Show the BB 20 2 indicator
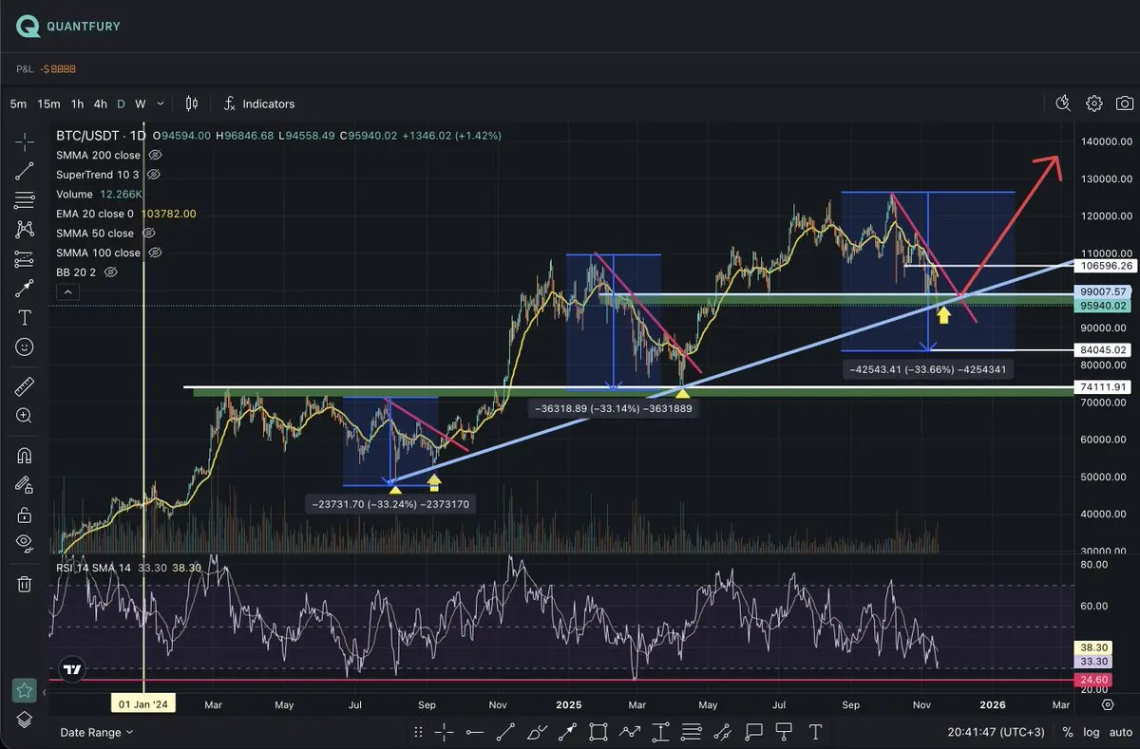1140x749 pixels. 110,272
